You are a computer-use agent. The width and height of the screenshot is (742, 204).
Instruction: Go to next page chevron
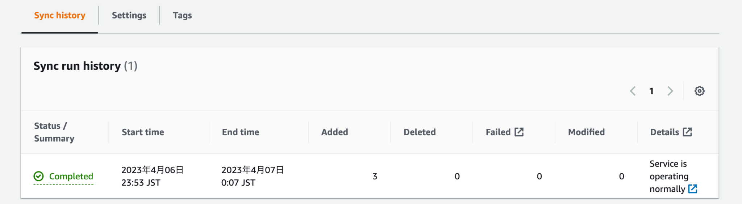[670, 91]
